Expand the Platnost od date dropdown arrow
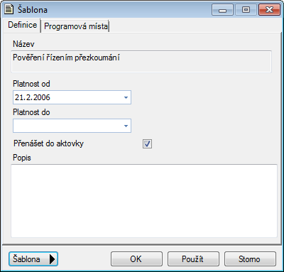This screenshot has width=284, height=272. (126, 97)
